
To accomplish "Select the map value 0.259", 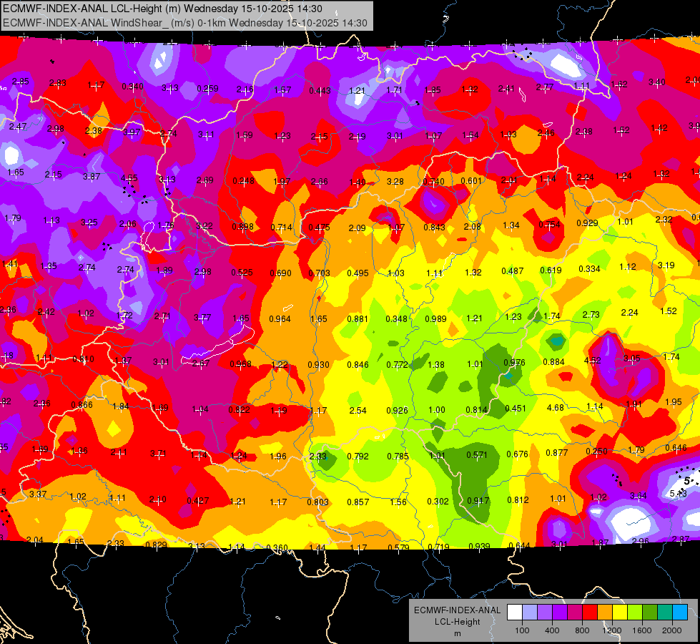I will coord(207,89).
